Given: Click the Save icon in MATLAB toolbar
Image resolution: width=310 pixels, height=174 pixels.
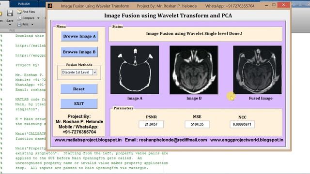Looking at the screenshot, I should point(10,13).
